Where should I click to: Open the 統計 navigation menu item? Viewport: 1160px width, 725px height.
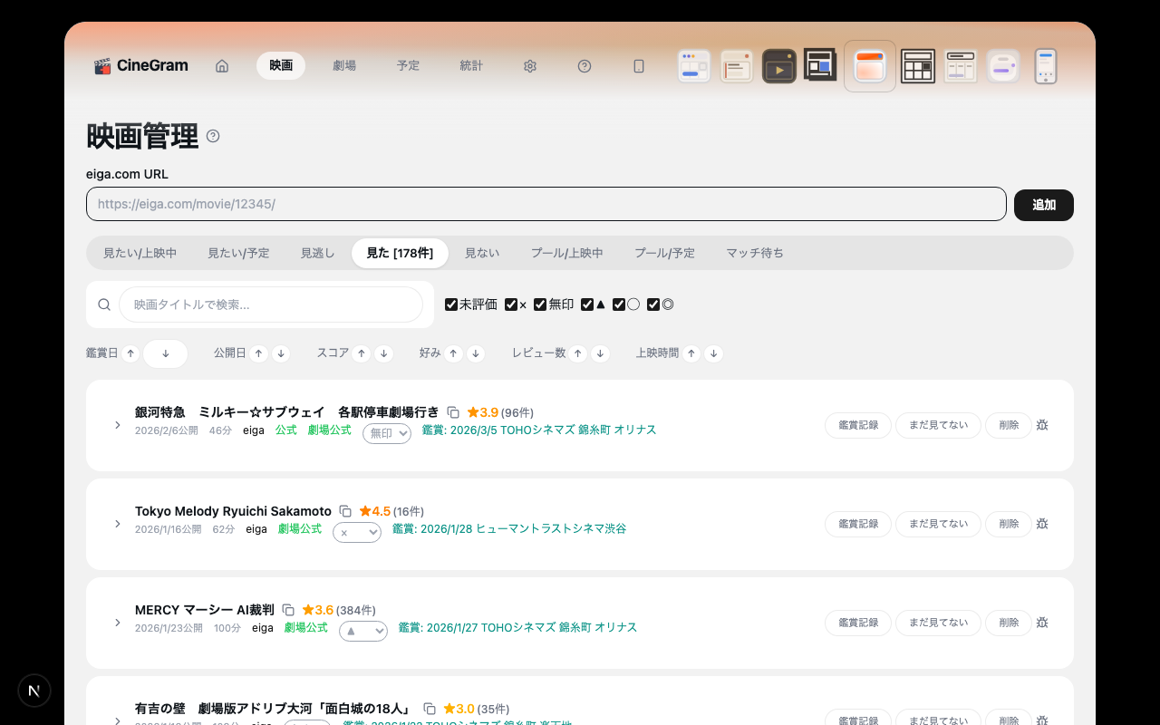coord(471,66)
